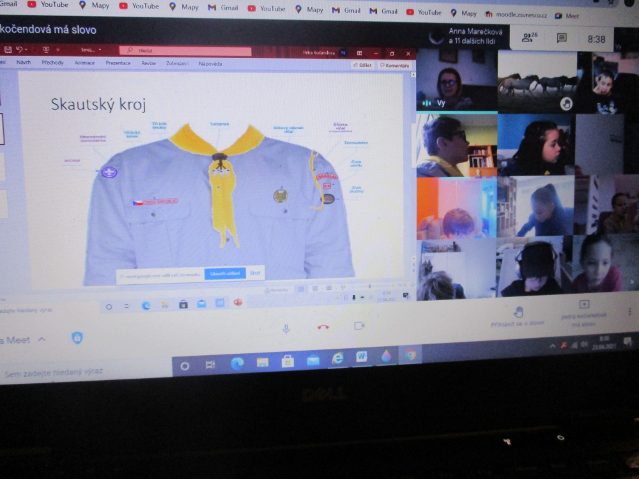Mute the microphone in Meet
The image size is (639, 479).
click(x=286, y=328)
